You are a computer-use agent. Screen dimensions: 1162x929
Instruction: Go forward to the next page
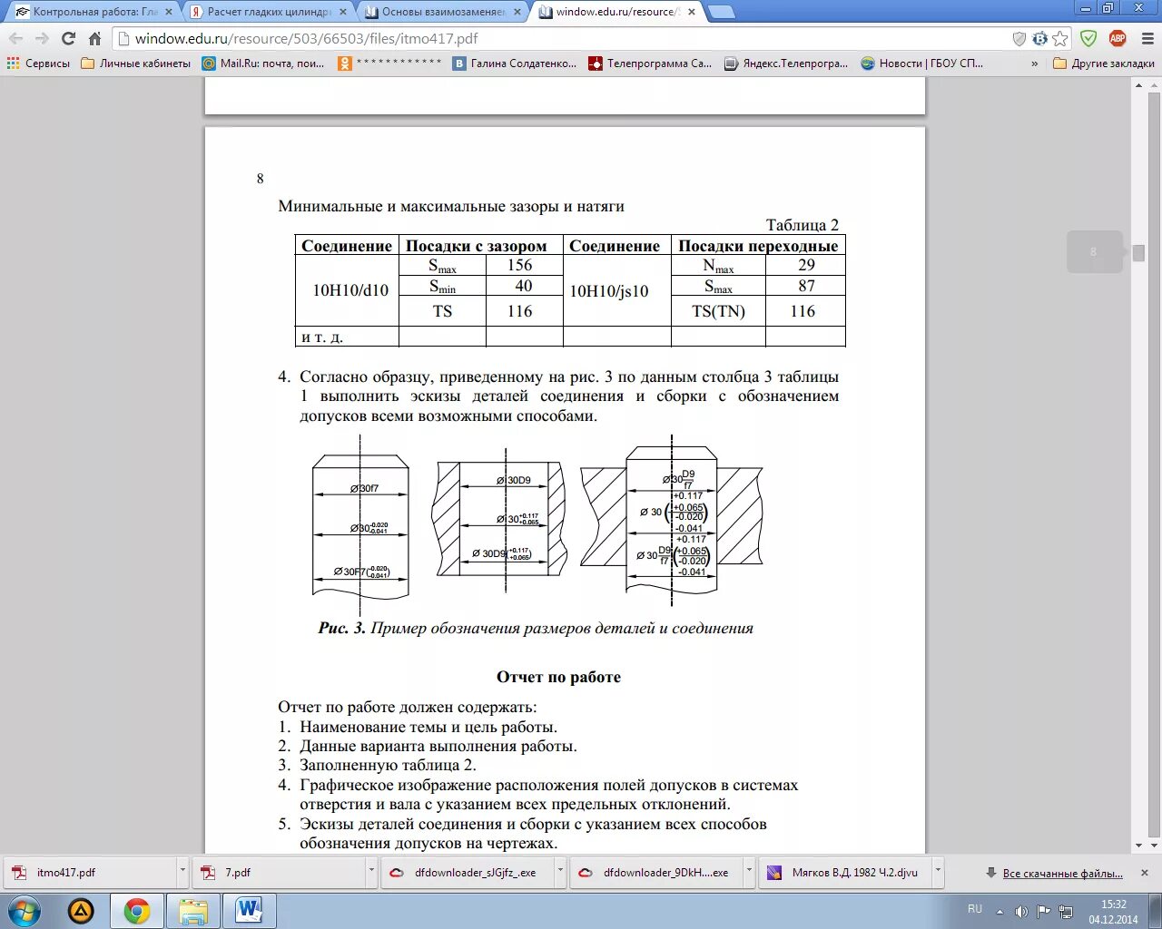coord(42,39)
